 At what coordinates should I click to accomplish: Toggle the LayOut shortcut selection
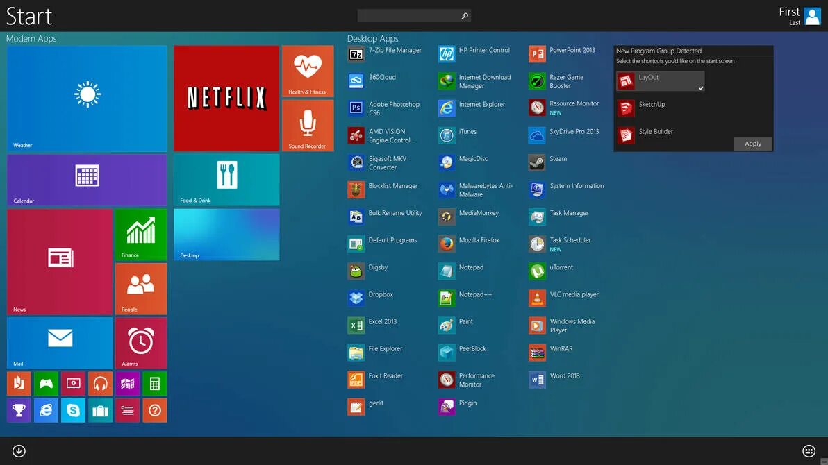point(660,81)
